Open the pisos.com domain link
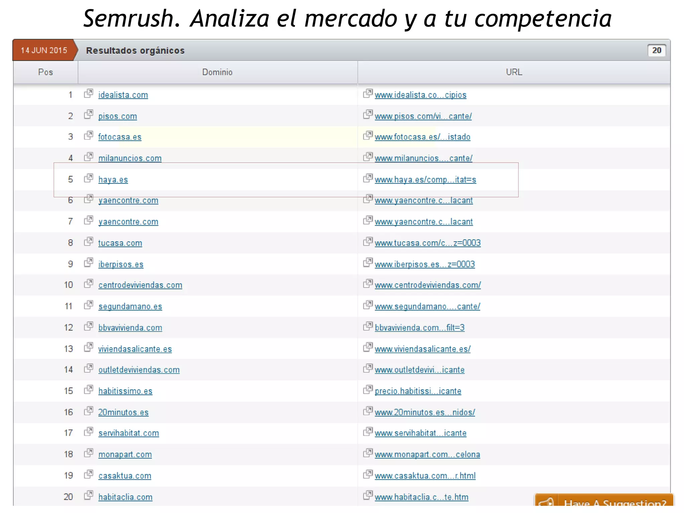Screen dimensions: 684x513 118,116
